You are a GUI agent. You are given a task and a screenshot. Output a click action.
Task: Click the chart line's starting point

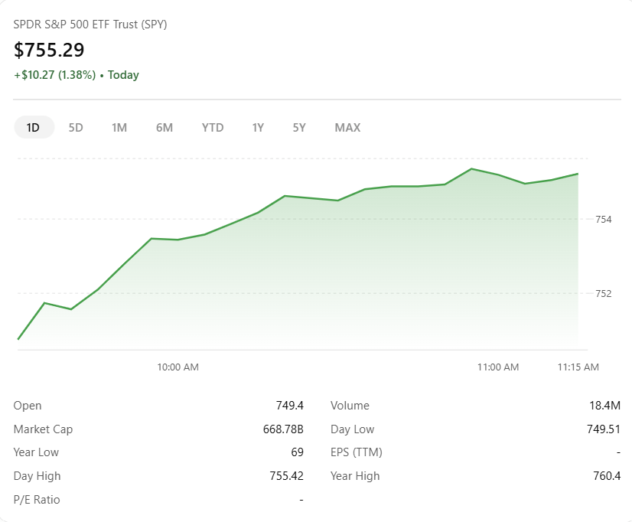(x=18, y=338)
